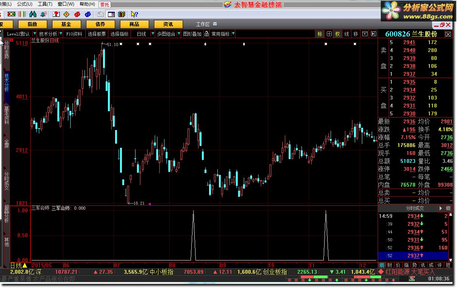Expand the 常用指标 dropdown arrow

(233, 34)
